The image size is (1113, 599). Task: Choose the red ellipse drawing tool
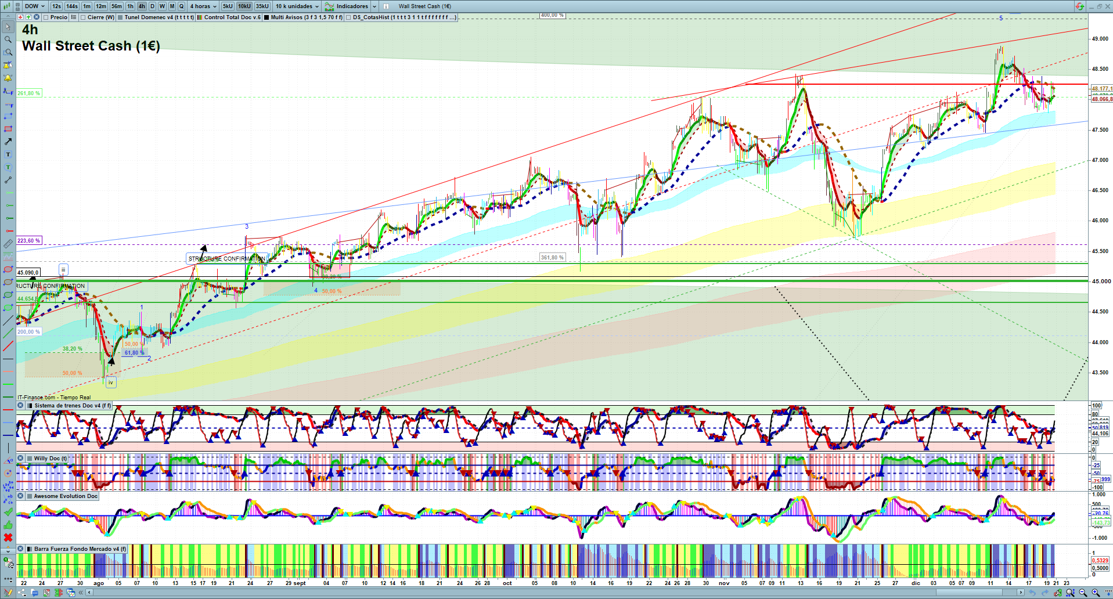coord(8,269)
